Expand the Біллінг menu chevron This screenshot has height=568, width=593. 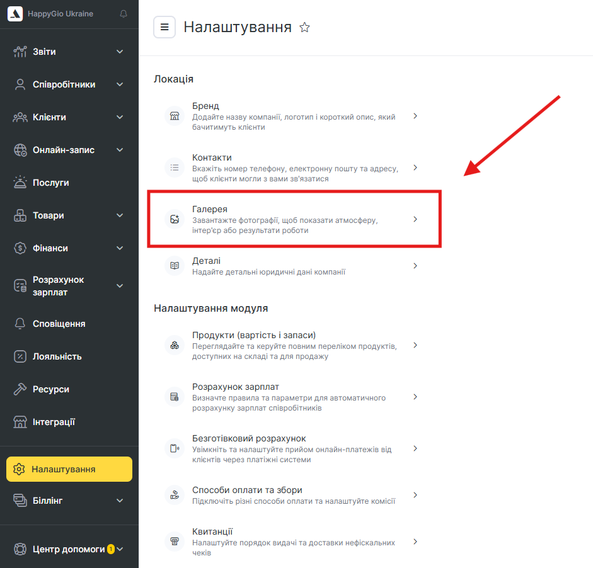[x=120, y=501]
